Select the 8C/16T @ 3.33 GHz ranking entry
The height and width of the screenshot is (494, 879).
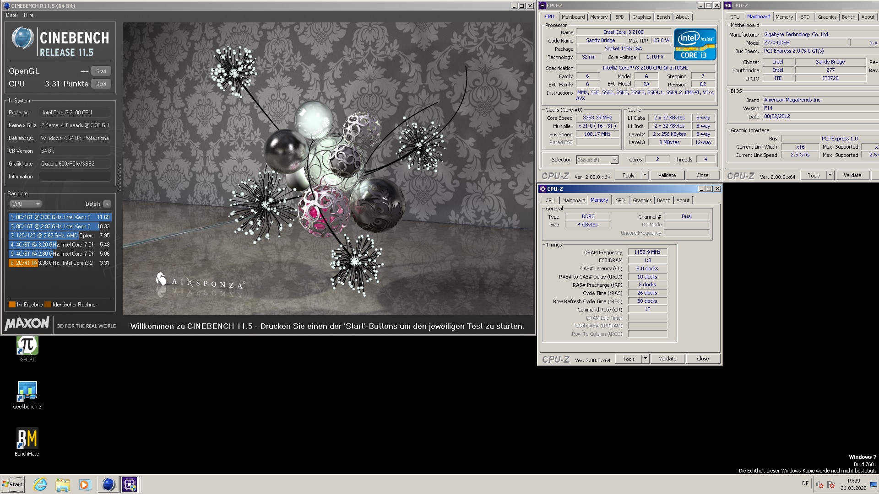click(x=60, y=217)
